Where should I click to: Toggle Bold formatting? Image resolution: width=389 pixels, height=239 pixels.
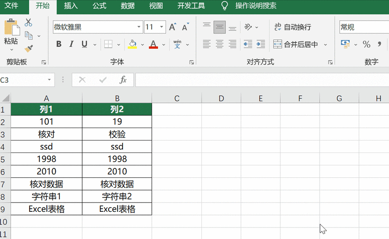click(x=59, y=44)
